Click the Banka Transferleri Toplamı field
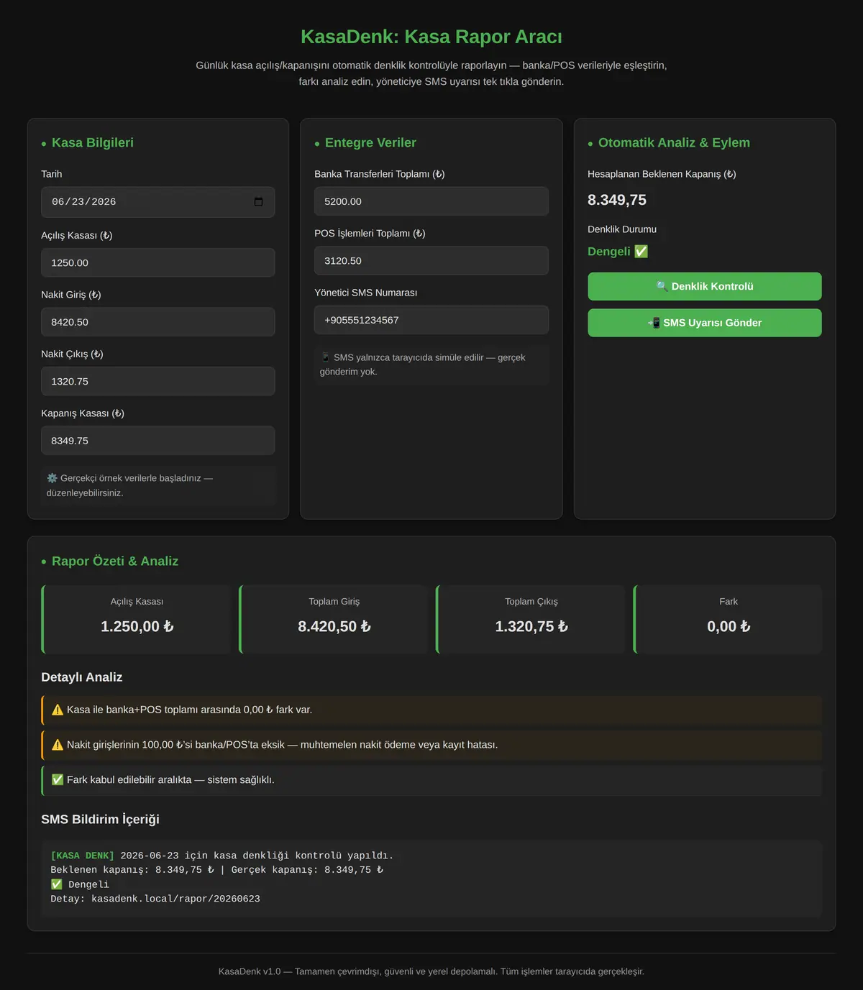Image resolution: width=863 pixels, height=990 pixels. coord(431,201)
